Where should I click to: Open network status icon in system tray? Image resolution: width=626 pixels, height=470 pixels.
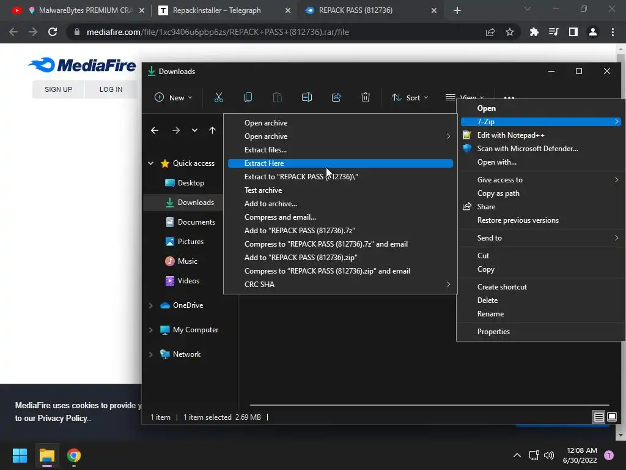(534, 455)
